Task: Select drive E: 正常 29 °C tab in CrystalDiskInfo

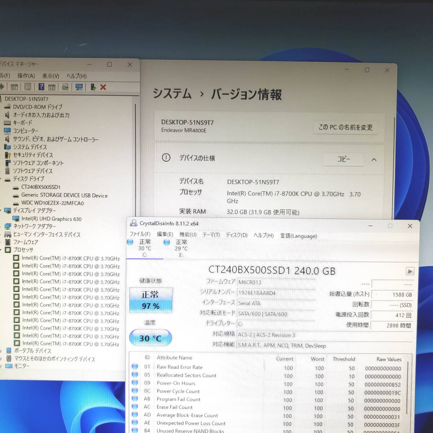Action: pyautogui.click(x=181, y=248)
